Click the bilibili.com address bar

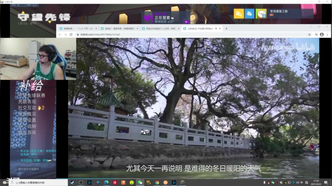point(190,35)
